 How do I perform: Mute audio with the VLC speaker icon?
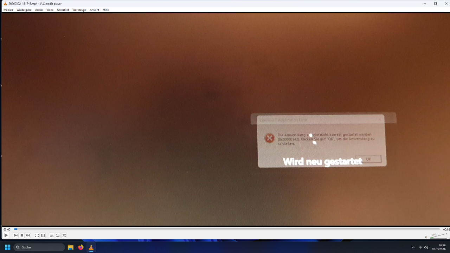426,237
